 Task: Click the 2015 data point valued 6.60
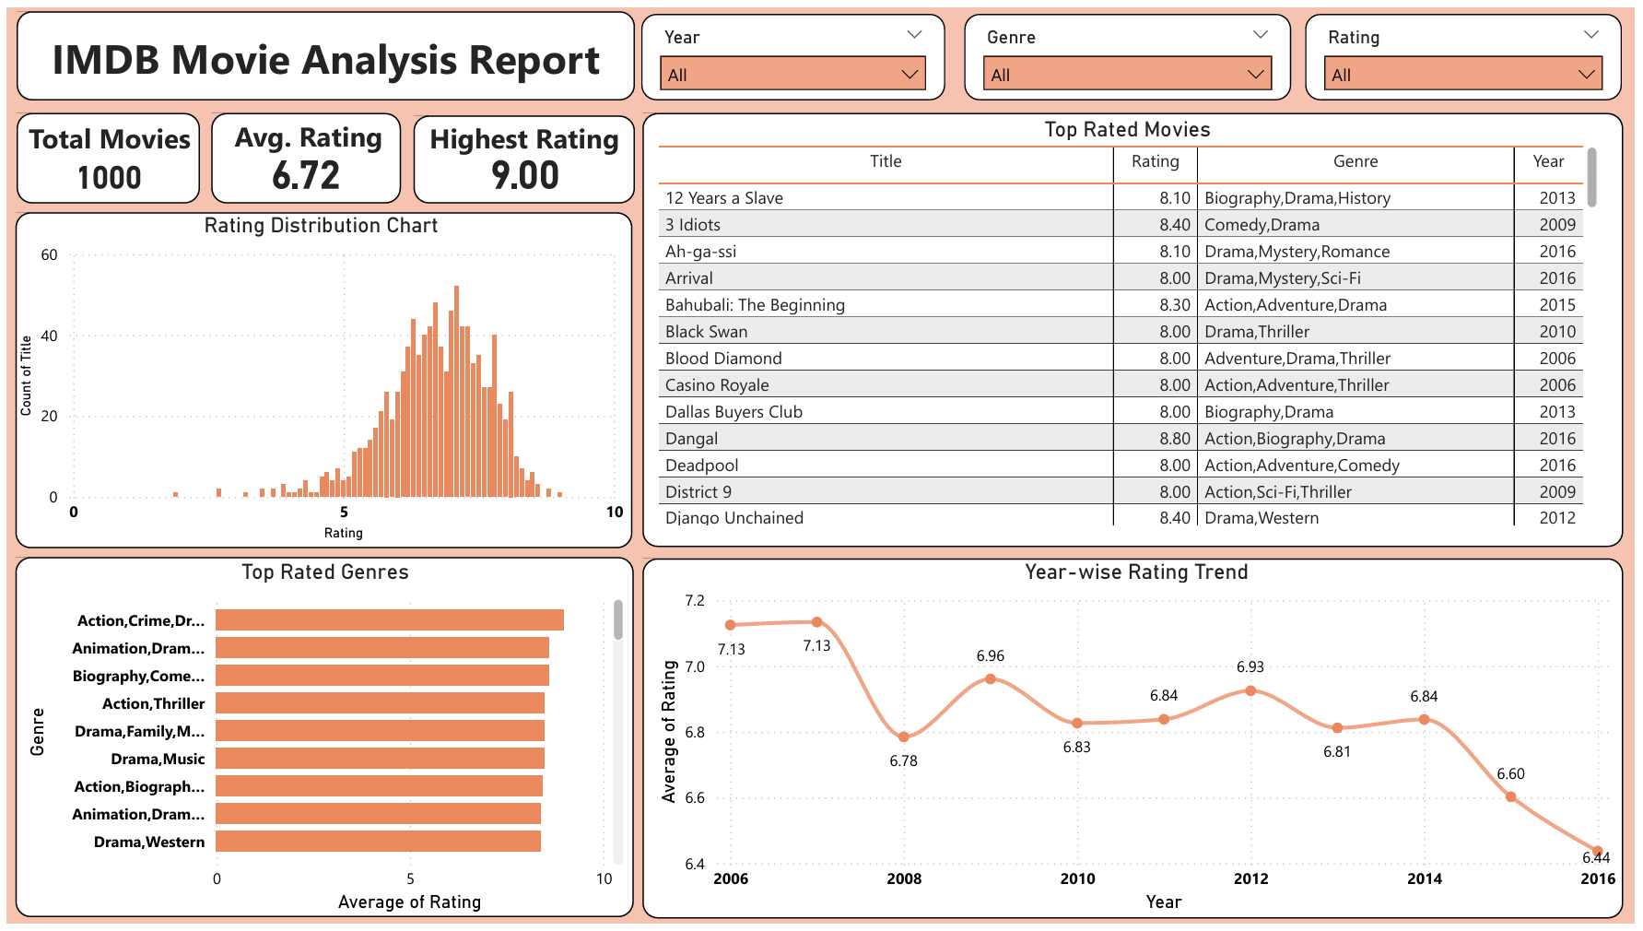point(1511,796)
